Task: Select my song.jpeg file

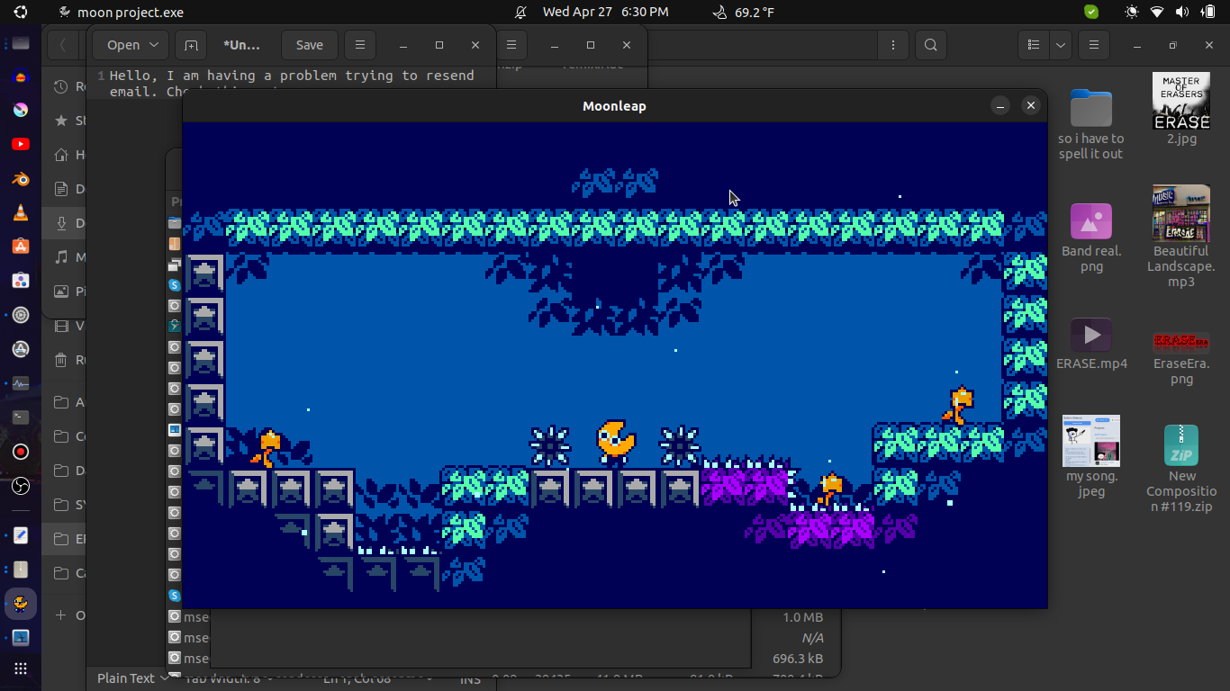Action: coord(1091,456)
